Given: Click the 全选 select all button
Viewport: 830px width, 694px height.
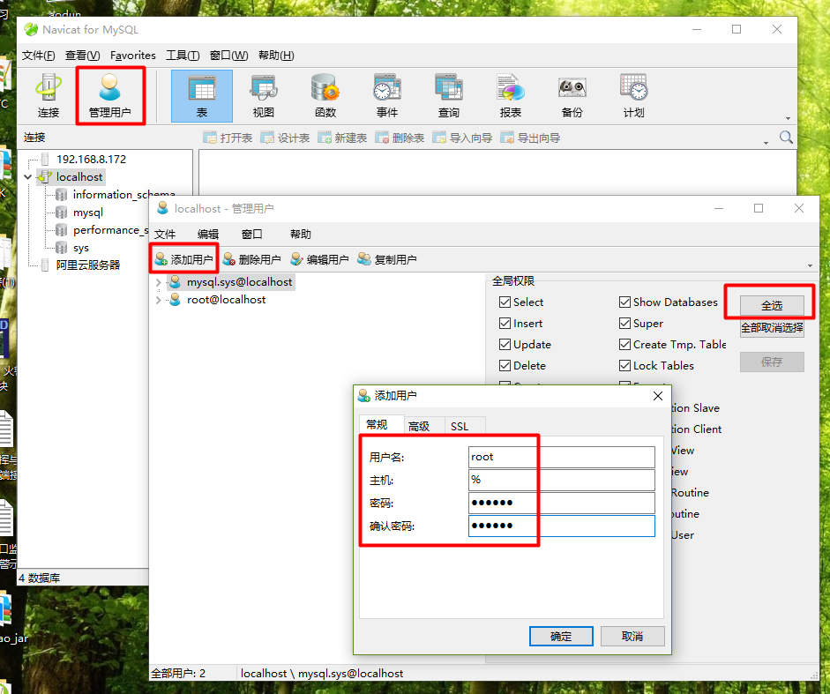Looking at the screenshot, I should [771, 305].
